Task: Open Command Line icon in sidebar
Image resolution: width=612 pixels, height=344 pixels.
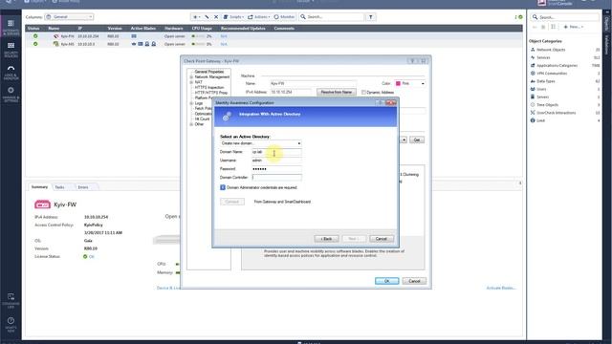Action: pyautogui.click(x=11, y=300)
